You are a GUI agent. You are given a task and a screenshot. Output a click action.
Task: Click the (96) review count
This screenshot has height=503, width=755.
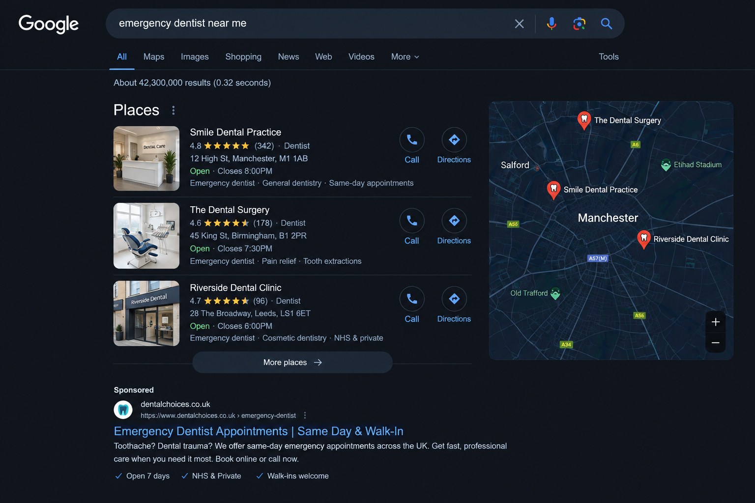(x=261, y=301)
